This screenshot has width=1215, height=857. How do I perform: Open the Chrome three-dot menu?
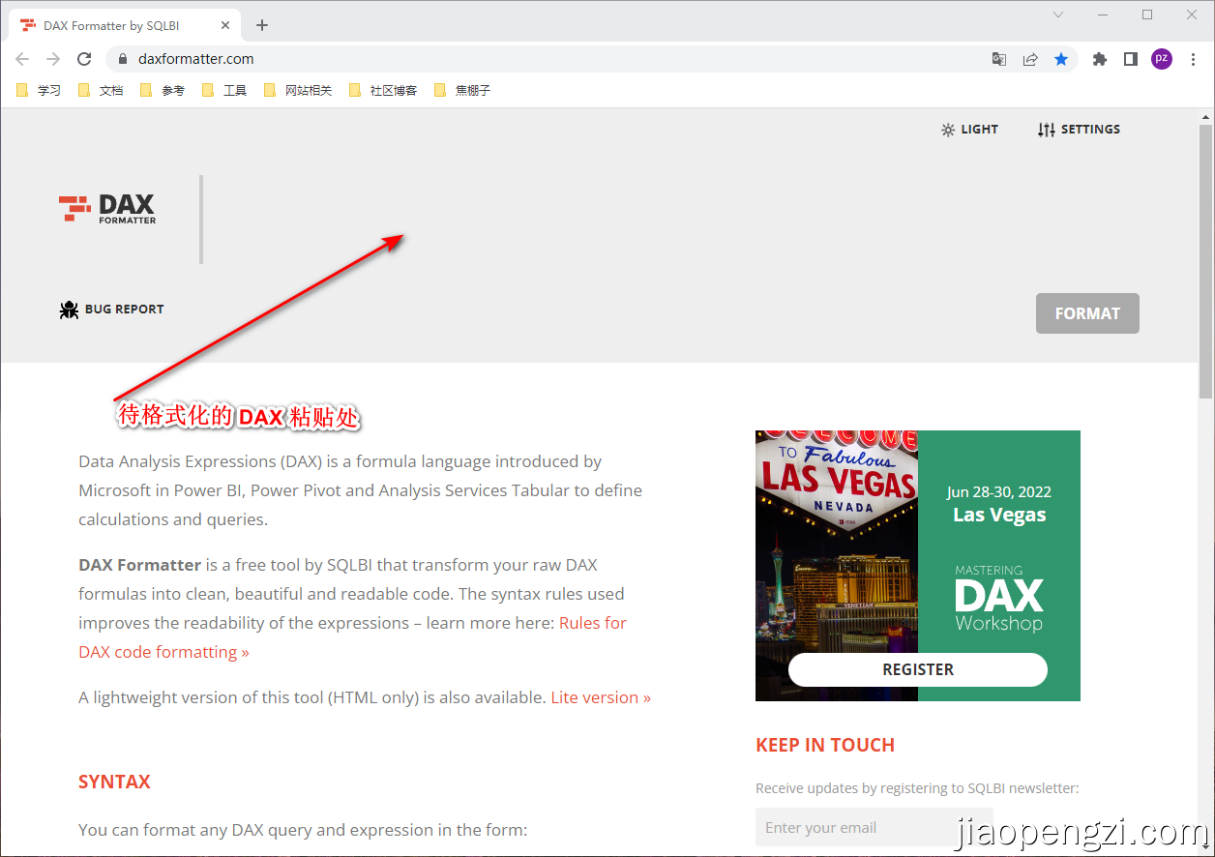click(x=1194, y=59)
